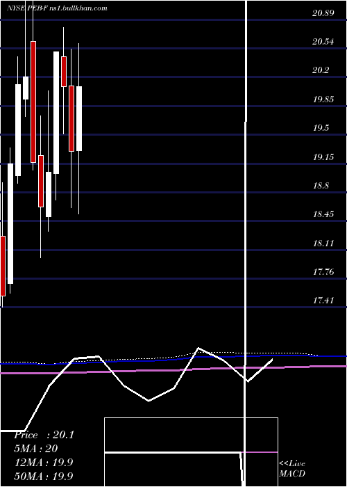Viewport: 347px width, 487px height.
Task: Click the 19.85 price axis label
Action: pyautogui.click(x=323, y=99)
